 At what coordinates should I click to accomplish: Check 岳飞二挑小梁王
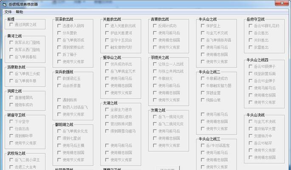coord(11,160)
